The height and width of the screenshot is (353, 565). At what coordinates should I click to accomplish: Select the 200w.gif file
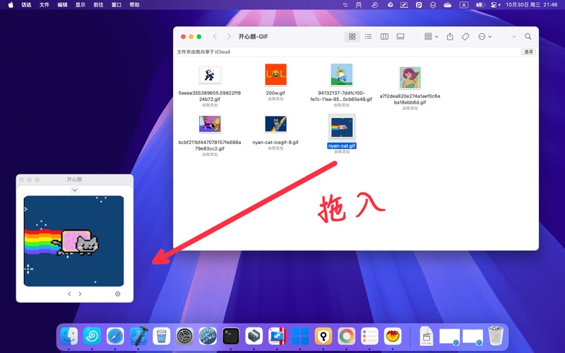[275, 75]
